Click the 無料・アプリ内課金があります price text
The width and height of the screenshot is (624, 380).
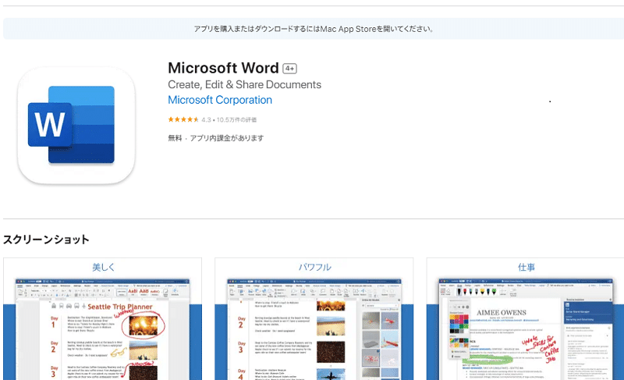216,138
